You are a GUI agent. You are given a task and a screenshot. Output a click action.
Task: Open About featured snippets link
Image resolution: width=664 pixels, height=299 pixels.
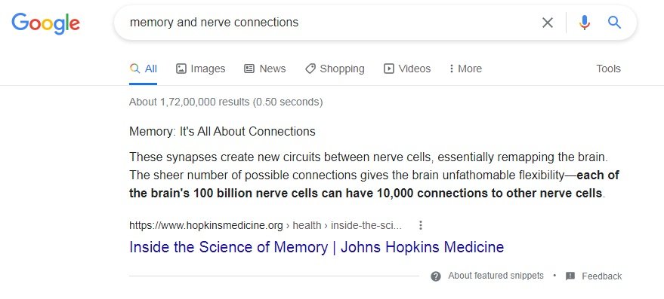coord(496,276)
